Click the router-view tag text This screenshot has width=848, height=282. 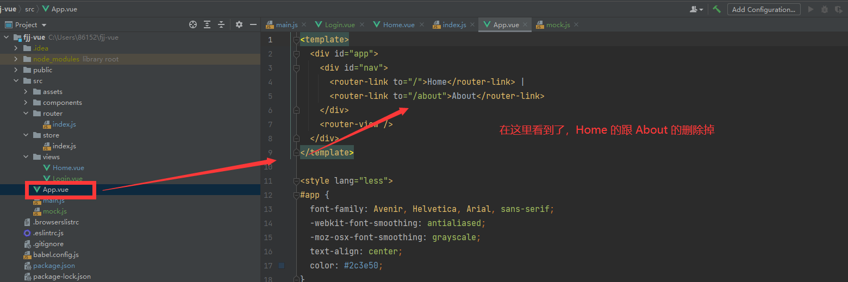click(x=356, y=124)
